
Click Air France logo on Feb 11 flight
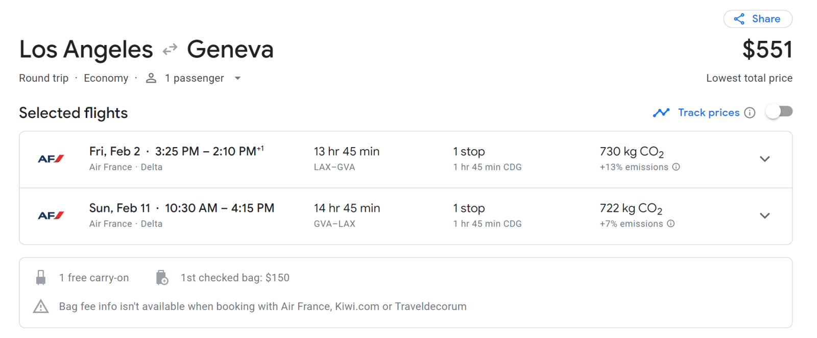coord(51,215)
